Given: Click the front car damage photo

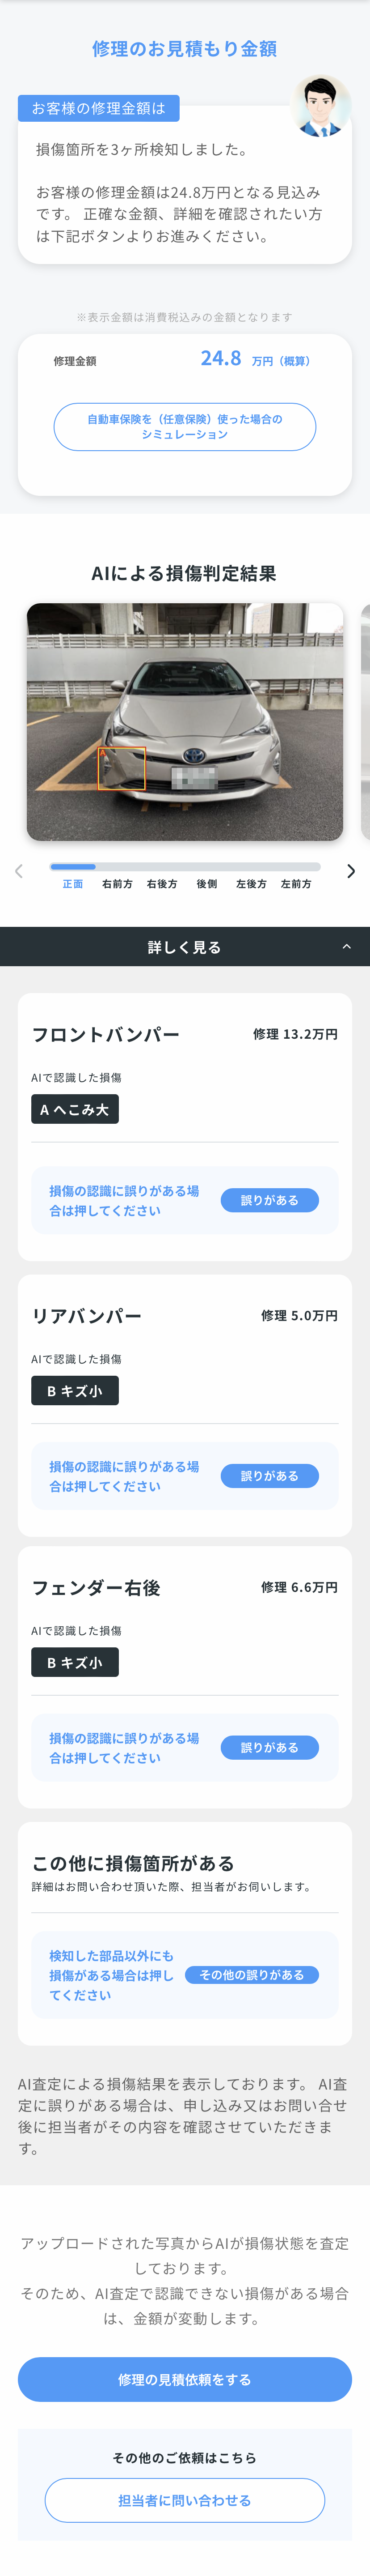Looking at the screenshot, I should [185, 722].
